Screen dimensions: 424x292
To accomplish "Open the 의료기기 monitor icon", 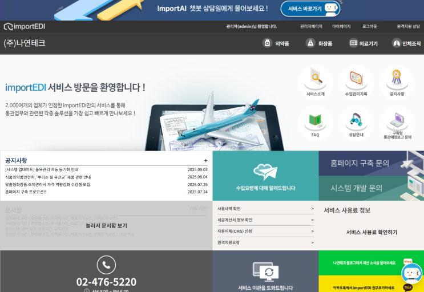I will coord(353,43).
